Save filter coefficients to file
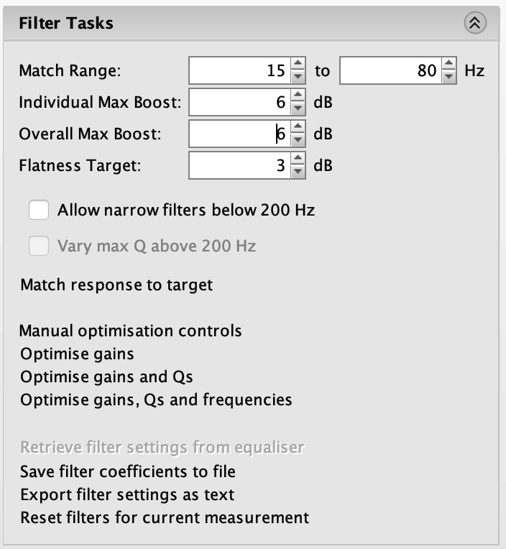This screenshot has width=506, height=549. coord(128,471)
